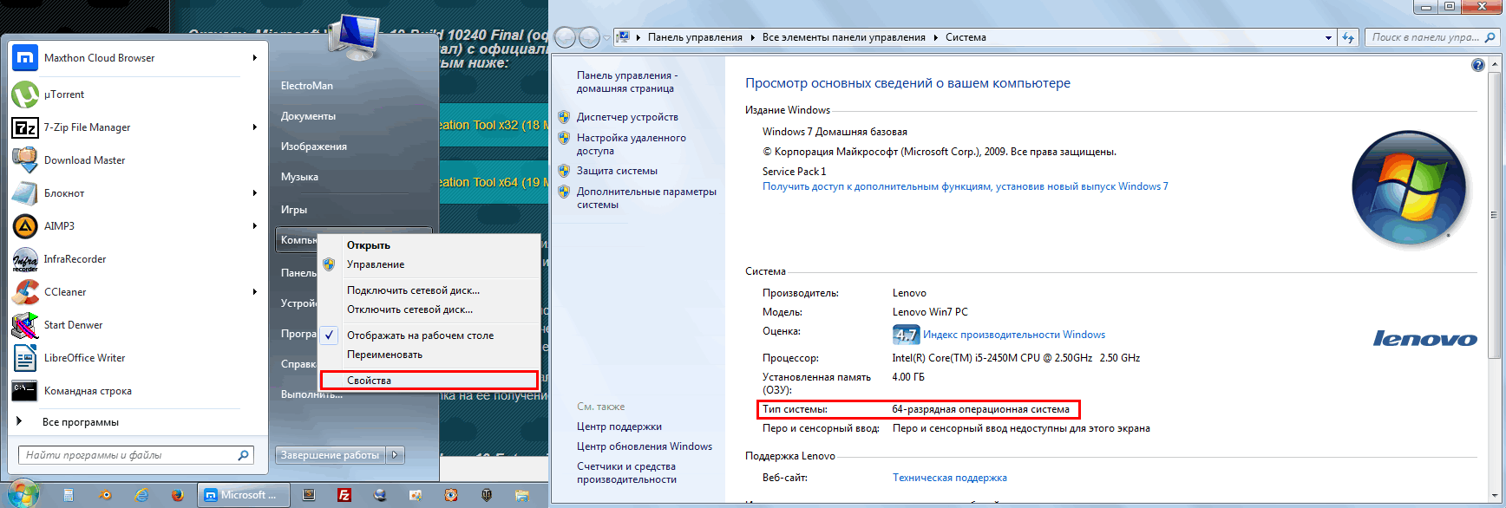
Task: Go to Панель управления - домашняя страница
Action: click(627, 81)
